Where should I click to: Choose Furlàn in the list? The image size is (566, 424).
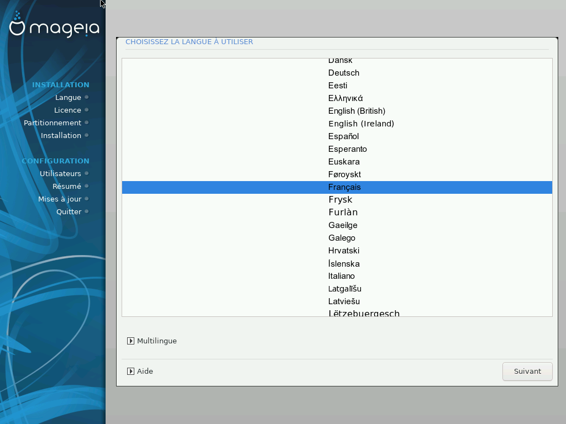click(x=337, y=213)
